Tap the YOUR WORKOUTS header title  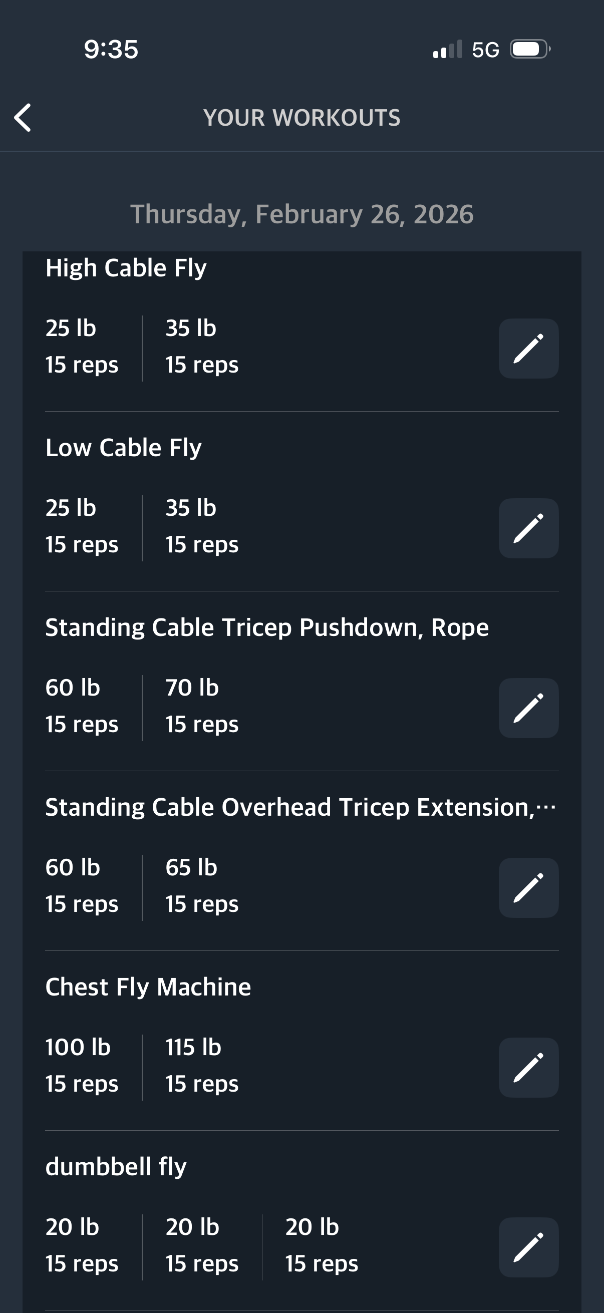coord(301,118)
